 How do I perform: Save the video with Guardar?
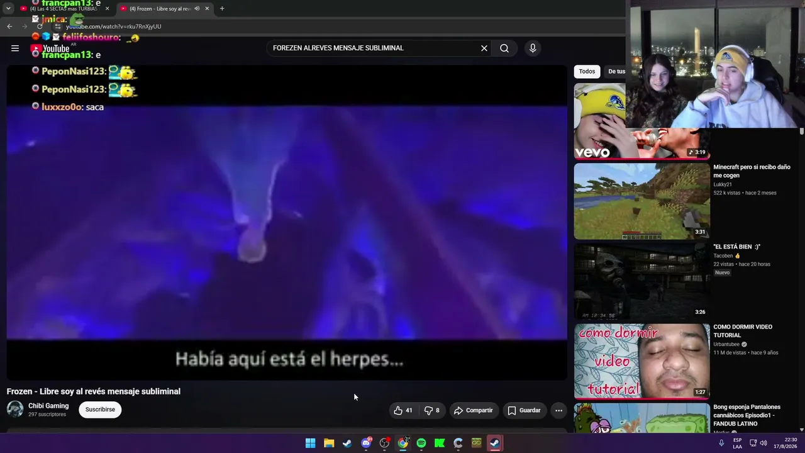tap(525, 410)
